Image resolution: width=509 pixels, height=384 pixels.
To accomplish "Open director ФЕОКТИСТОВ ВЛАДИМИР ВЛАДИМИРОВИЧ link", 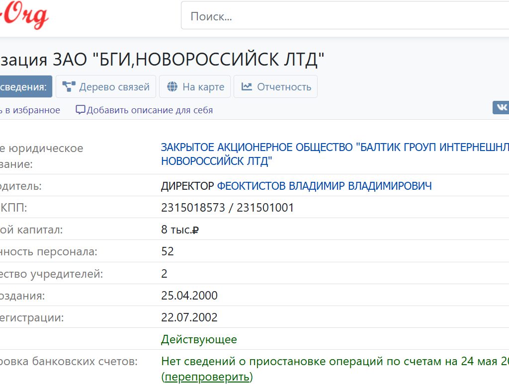I will 324,186.
